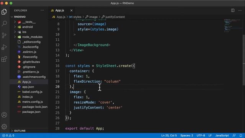
Task: Open the Manage gear icon
Action: point(4,127)
